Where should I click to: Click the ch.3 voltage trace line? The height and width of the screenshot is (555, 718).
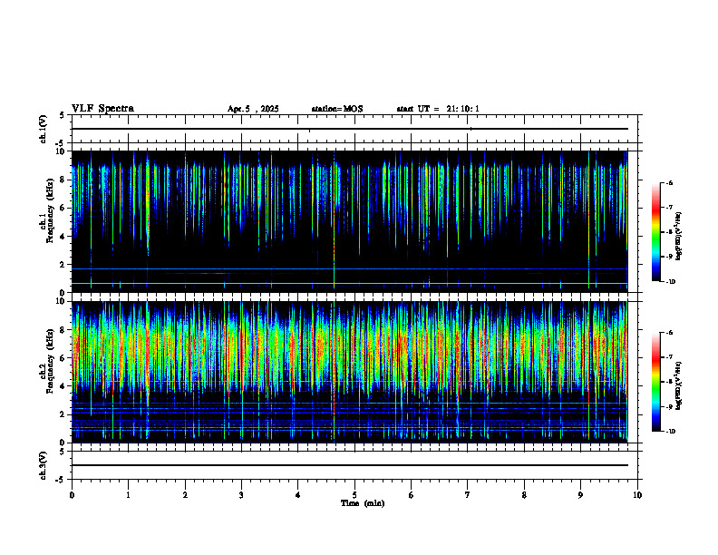coord(349,465)
